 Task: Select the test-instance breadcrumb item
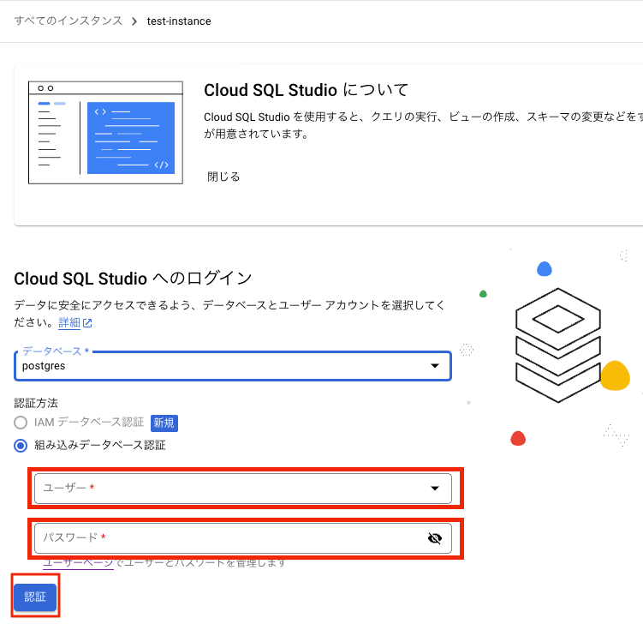pos(179,21)
